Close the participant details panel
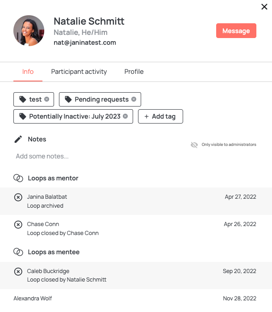The image size is (272, 312). 264,7
